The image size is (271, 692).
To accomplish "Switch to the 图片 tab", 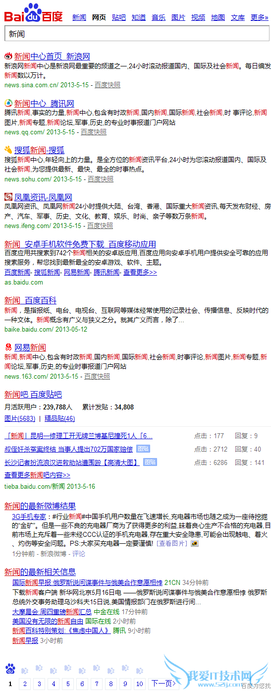I will (178, 17).
